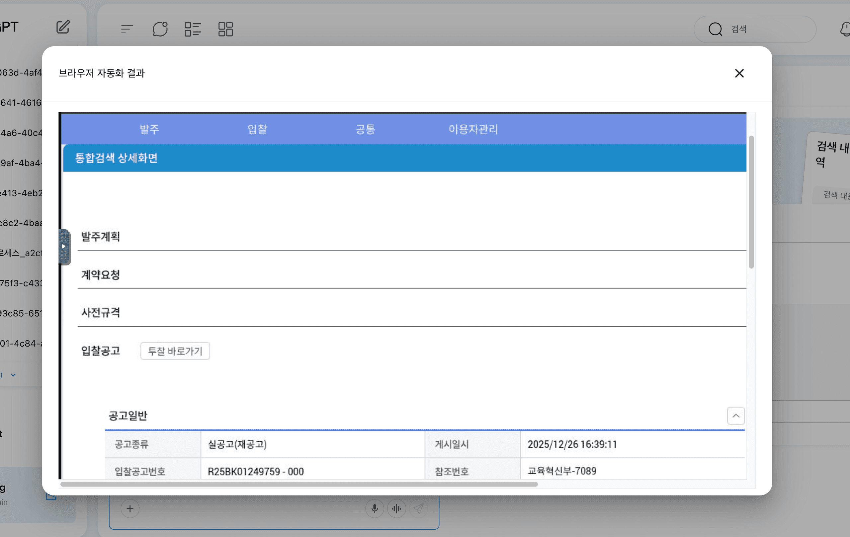850x537 pixels.
Task: Open sidebar item c8c2-4baa
Action: click(21, 223)
